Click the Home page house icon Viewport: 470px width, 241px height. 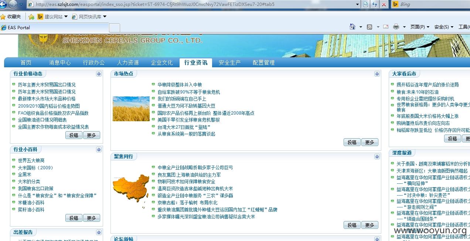click(x=352, y=27)
